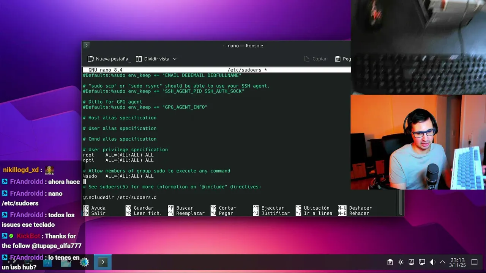Open the clipboard tray icon

click(x=390, y=262)
